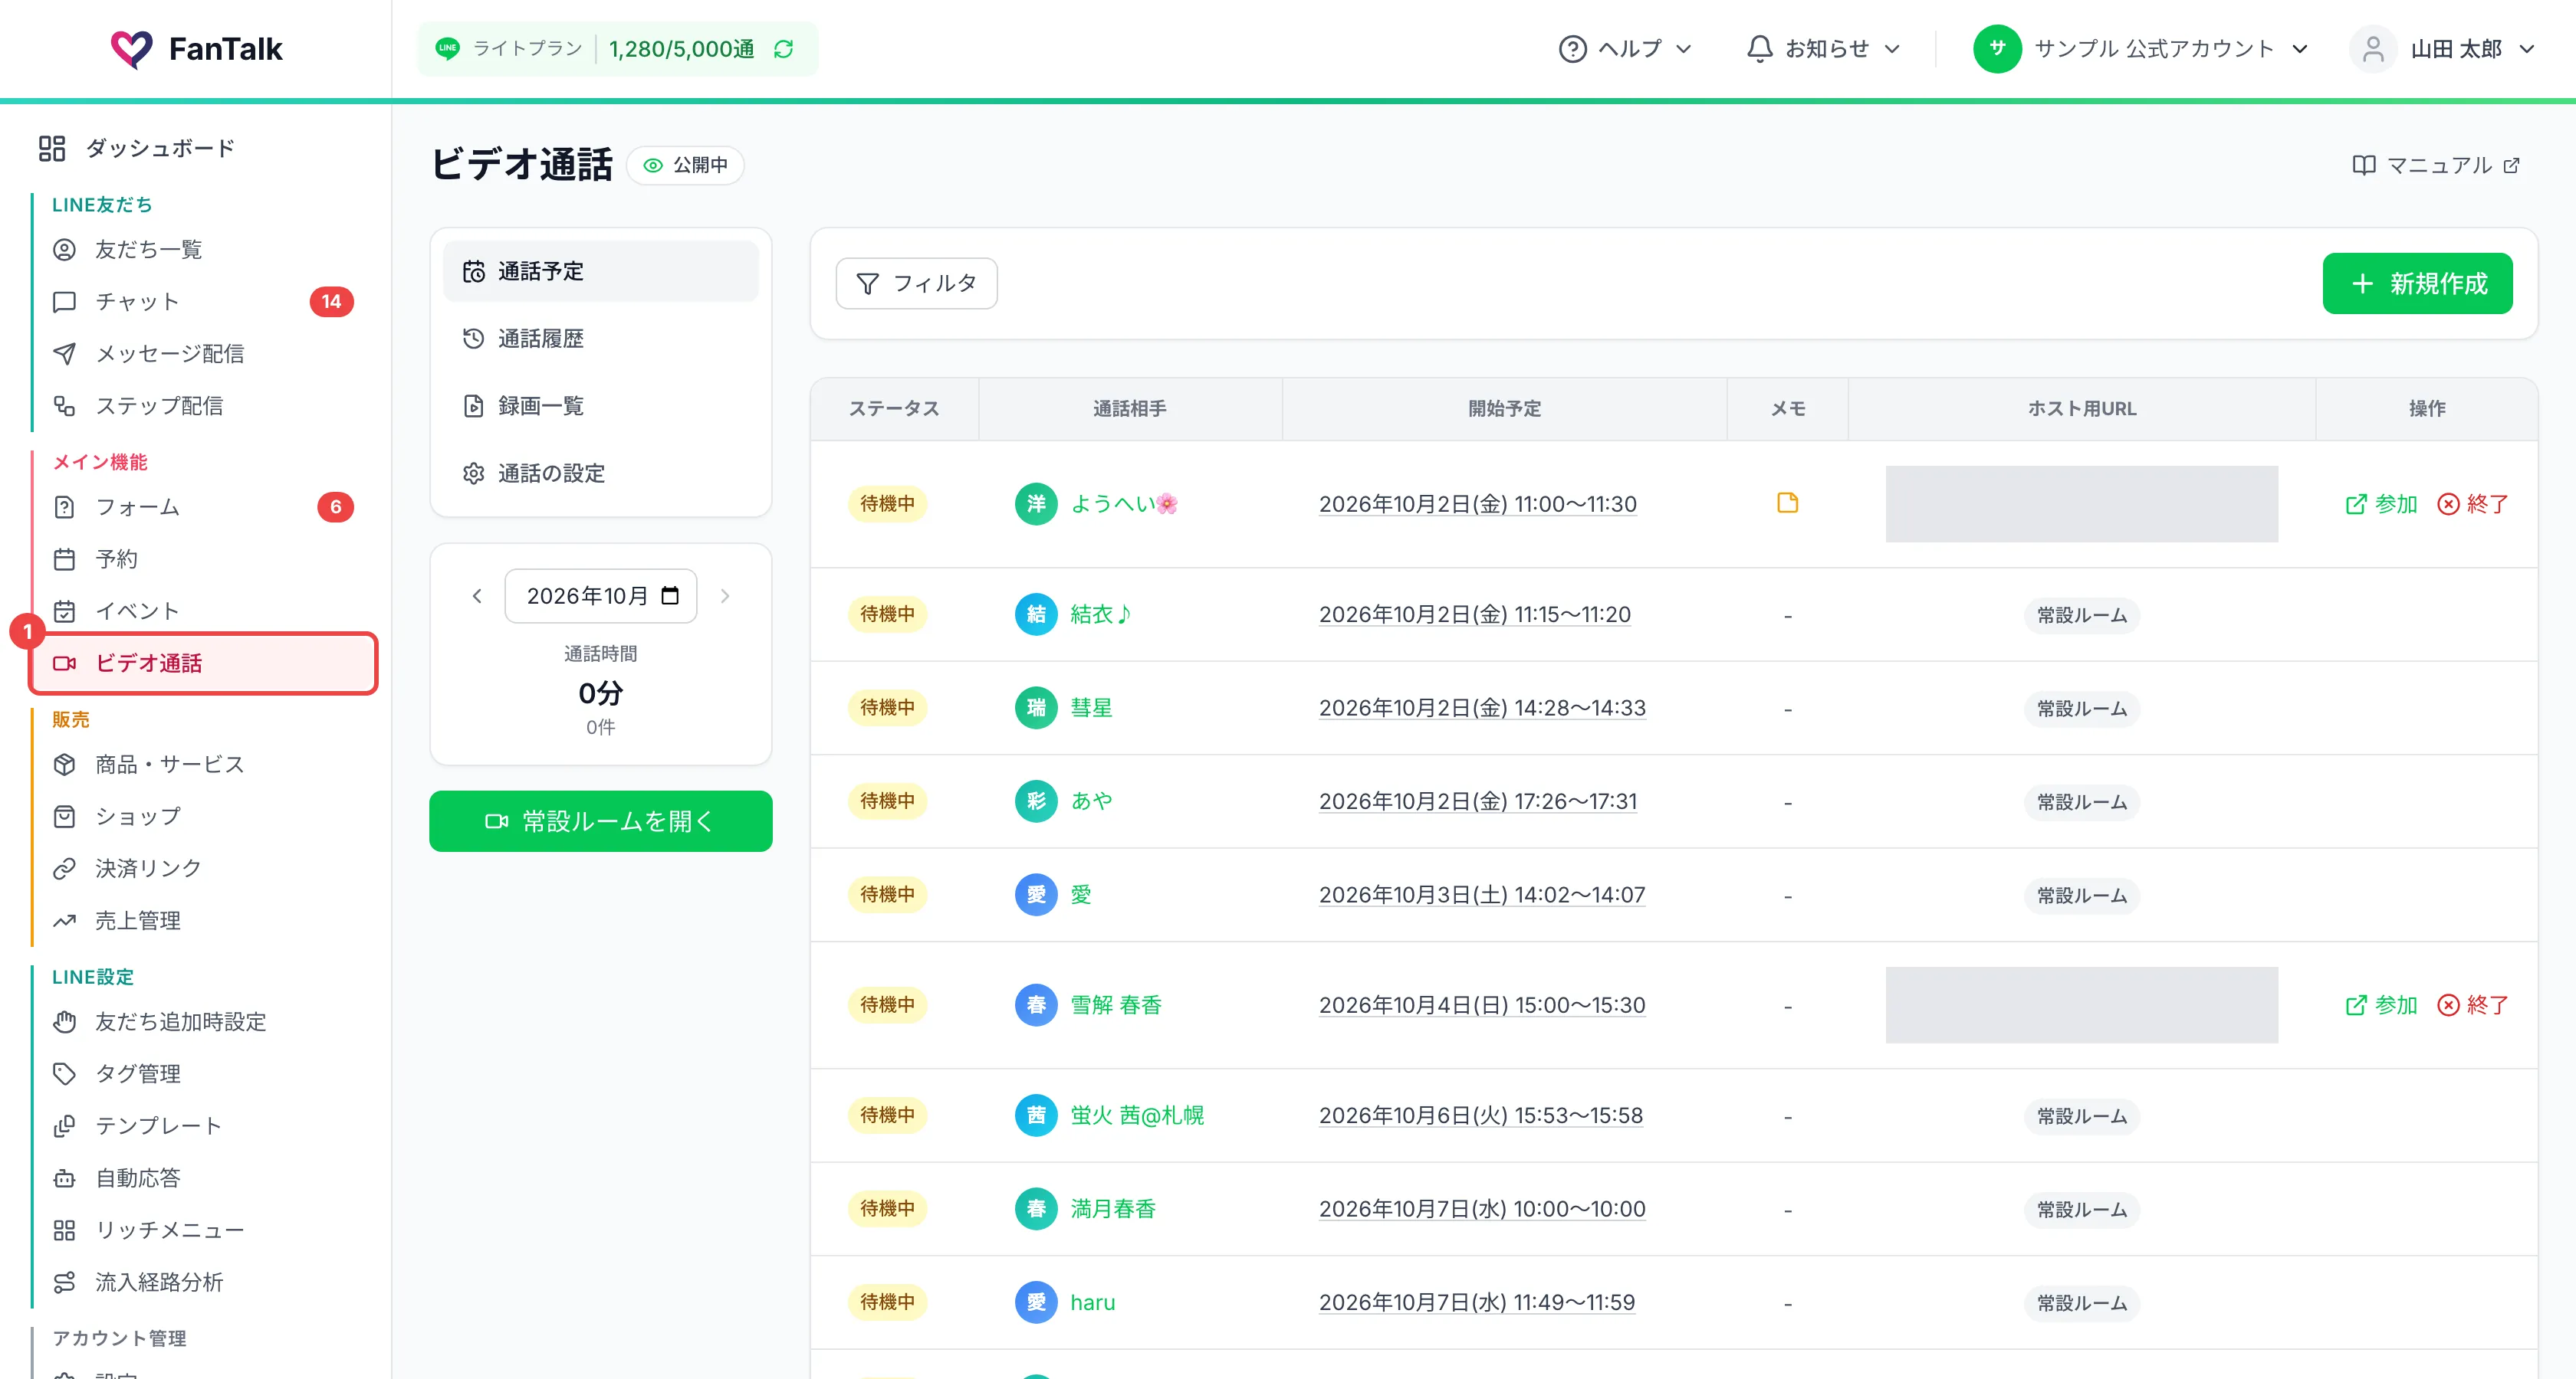Click the green サ account badge
The image size is (2576, 1379).
pos(1997,49)
